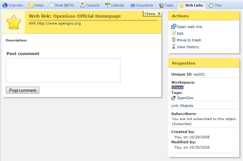Click the Open web link action
243x161 pixels.
pyautogui.click(x=189, y=27)
